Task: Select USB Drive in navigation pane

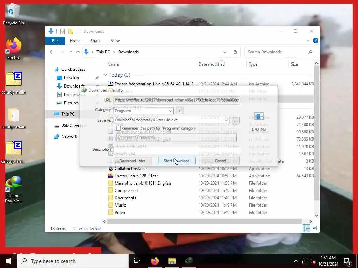Action: [70, 125]
